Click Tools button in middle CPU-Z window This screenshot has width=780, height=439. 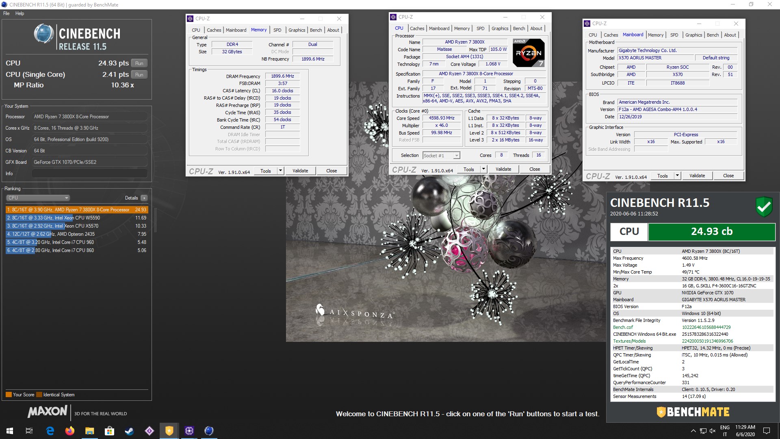tap(469, 170)
